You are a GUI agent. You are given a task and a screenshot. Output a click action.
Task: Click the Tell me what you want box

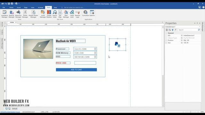[x=74, y=8]
